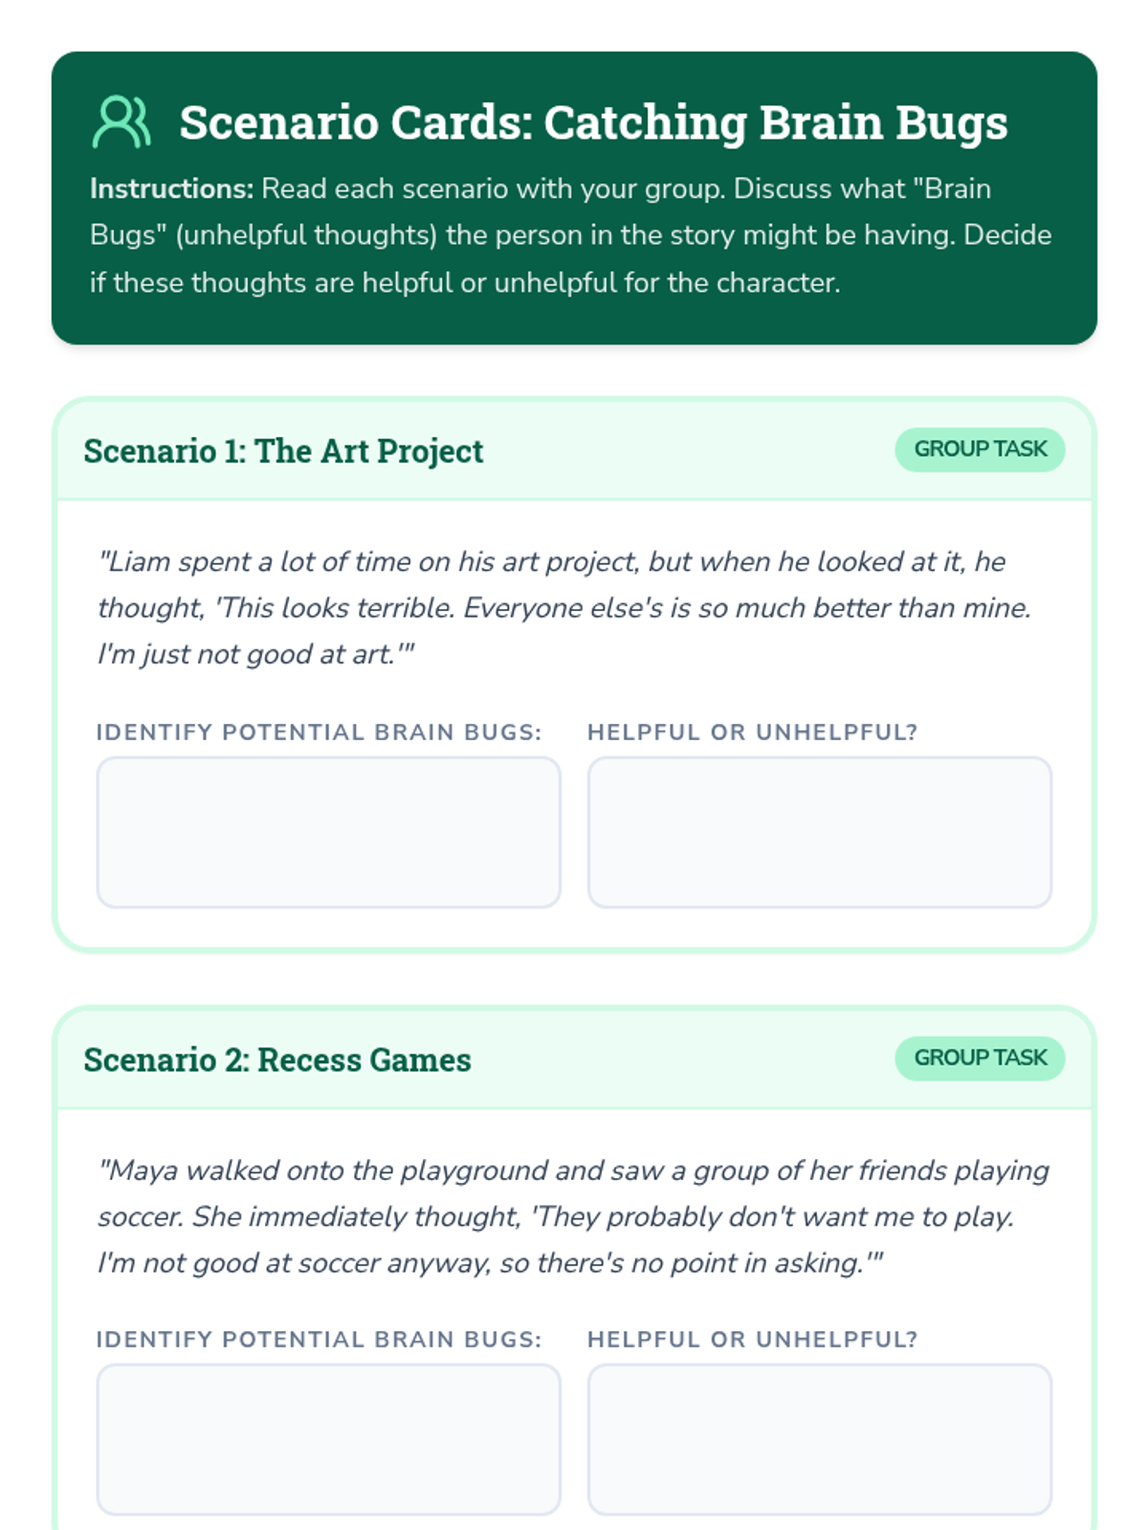Viewport: 1148px width, 1530px height.
Task: Click the word Instructions in bold
Action: (171, 189)
